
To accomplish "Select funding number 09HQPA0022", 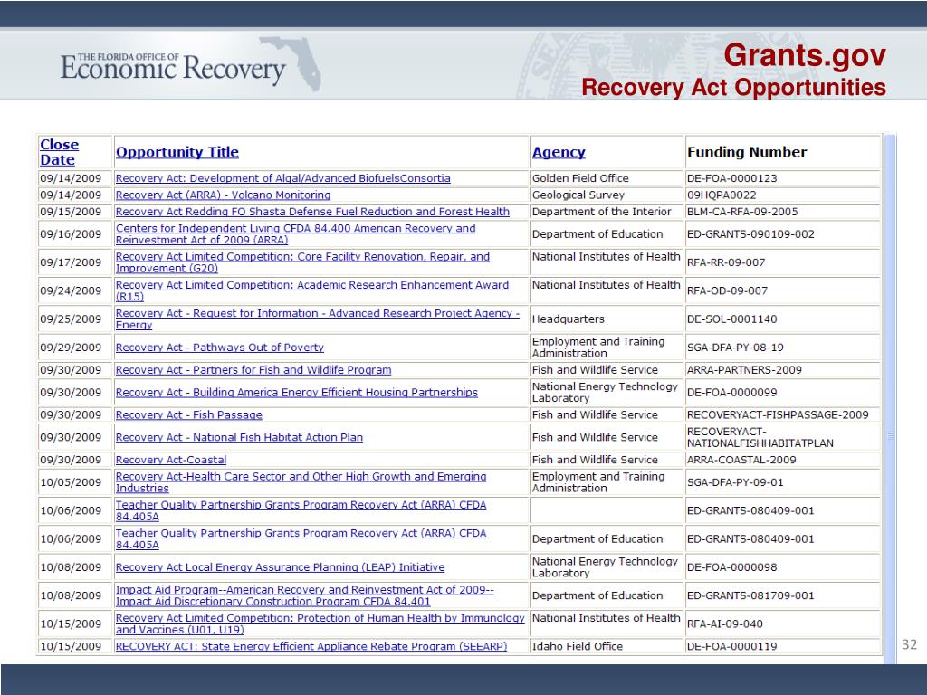I will point(722,195).
